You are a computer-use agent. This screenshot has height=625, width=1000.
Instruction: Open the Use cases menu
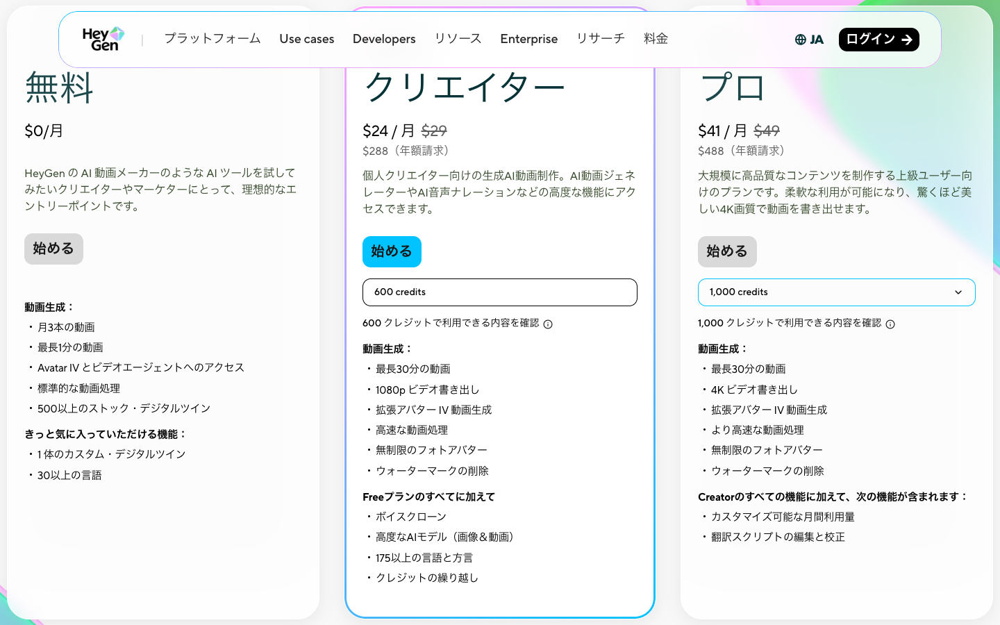307,39
